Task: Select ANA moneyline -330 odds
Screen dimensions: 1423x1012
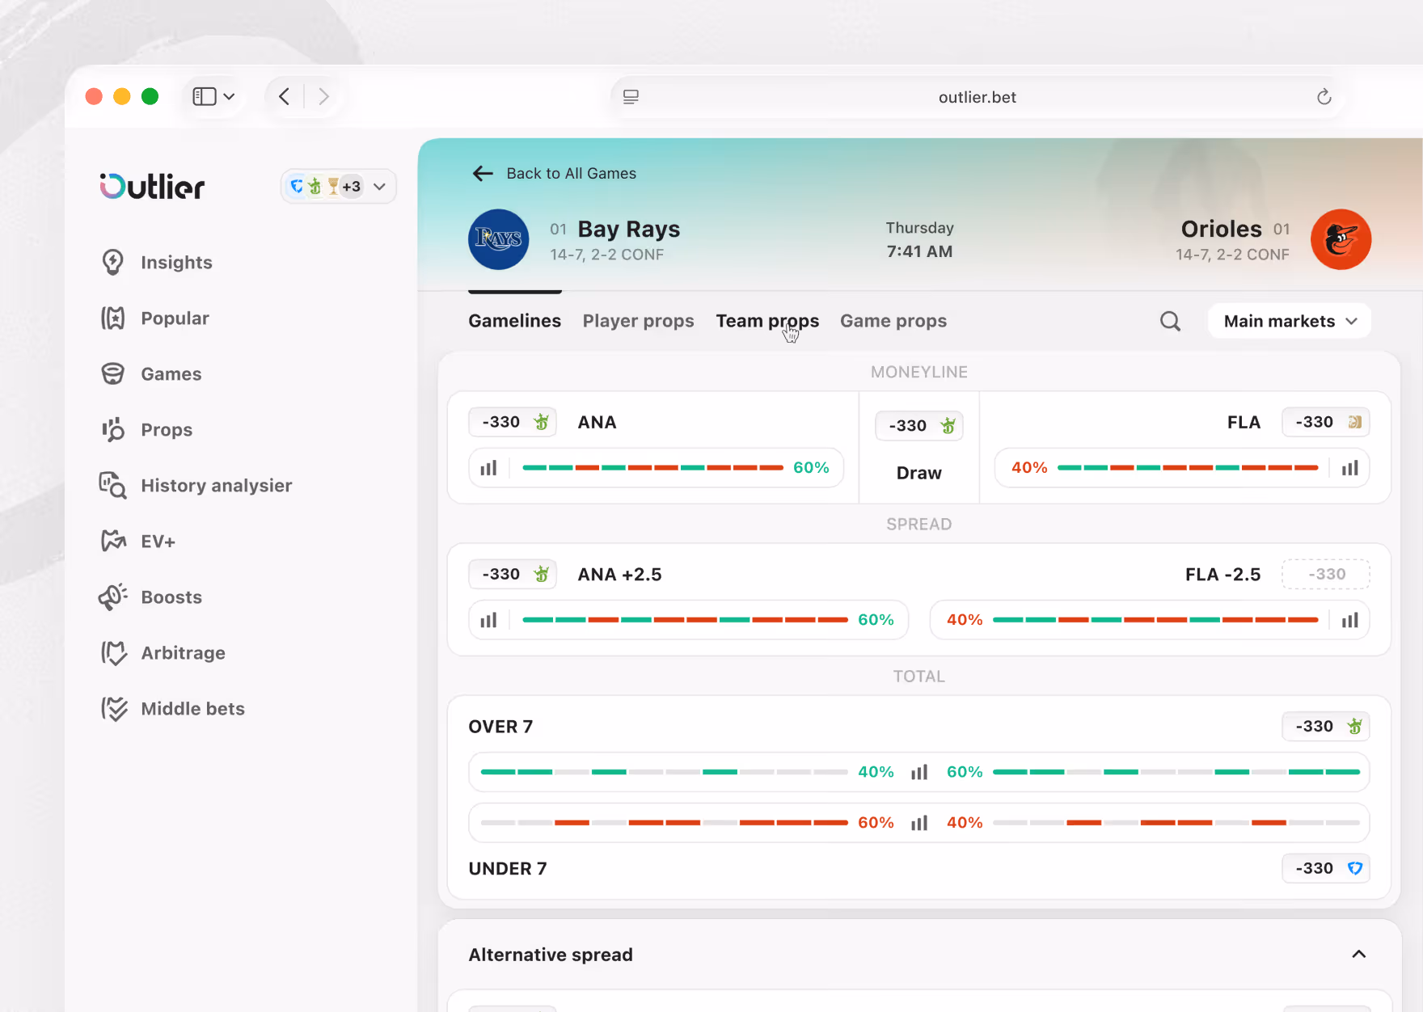Action: [513, 422]
